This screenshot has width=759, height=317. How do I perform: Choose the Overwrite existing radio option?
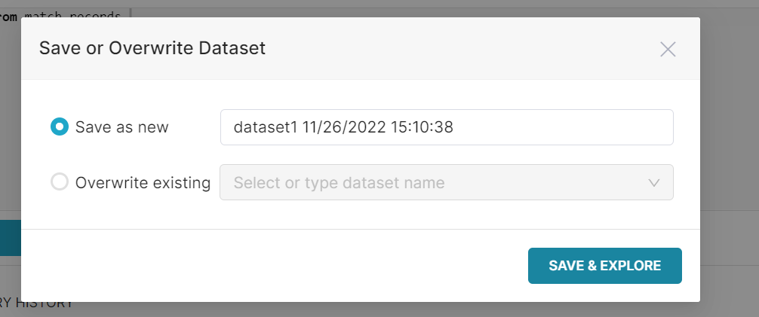59,182
